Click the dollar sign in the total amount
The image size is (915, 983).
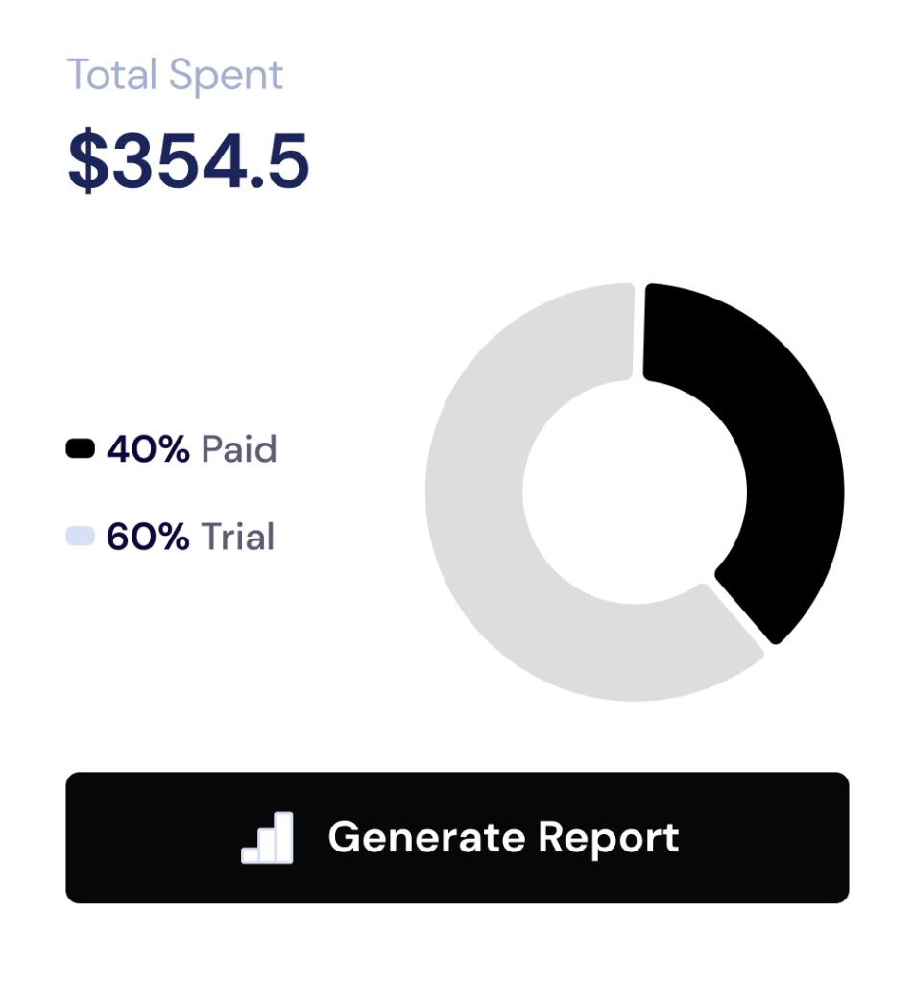[86, 160]
